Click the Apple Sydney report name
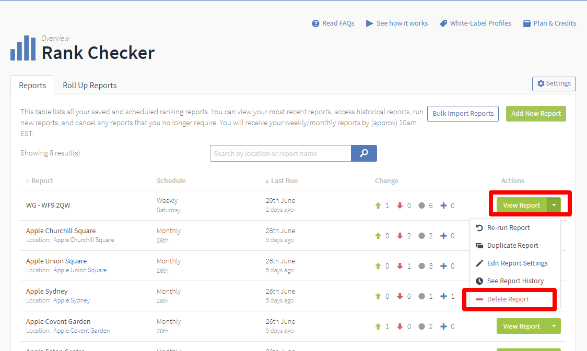The height and width of the screenshot is (351, 587). tap(47, 291)
